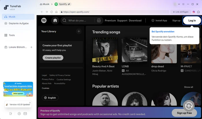Screen dimensions: 202x119
Task: Open Lokale Bibliothek entry
Action: pyautogui.click(x=16, y=47)
